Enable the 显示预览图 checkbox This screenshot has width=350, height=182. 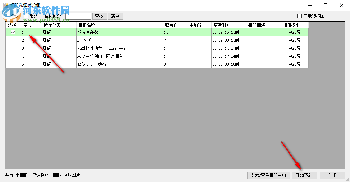[299, 16]
